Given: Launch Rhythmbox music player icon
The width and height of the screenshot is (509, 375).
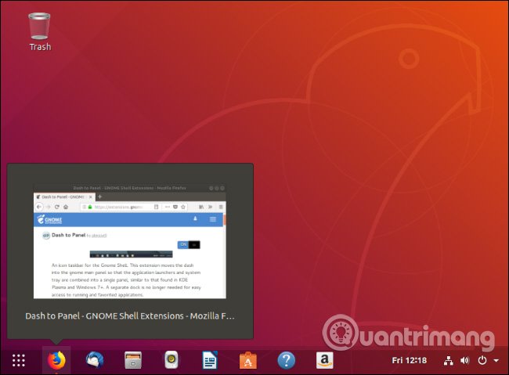Looking at the screenshot, I should [171, 360].
